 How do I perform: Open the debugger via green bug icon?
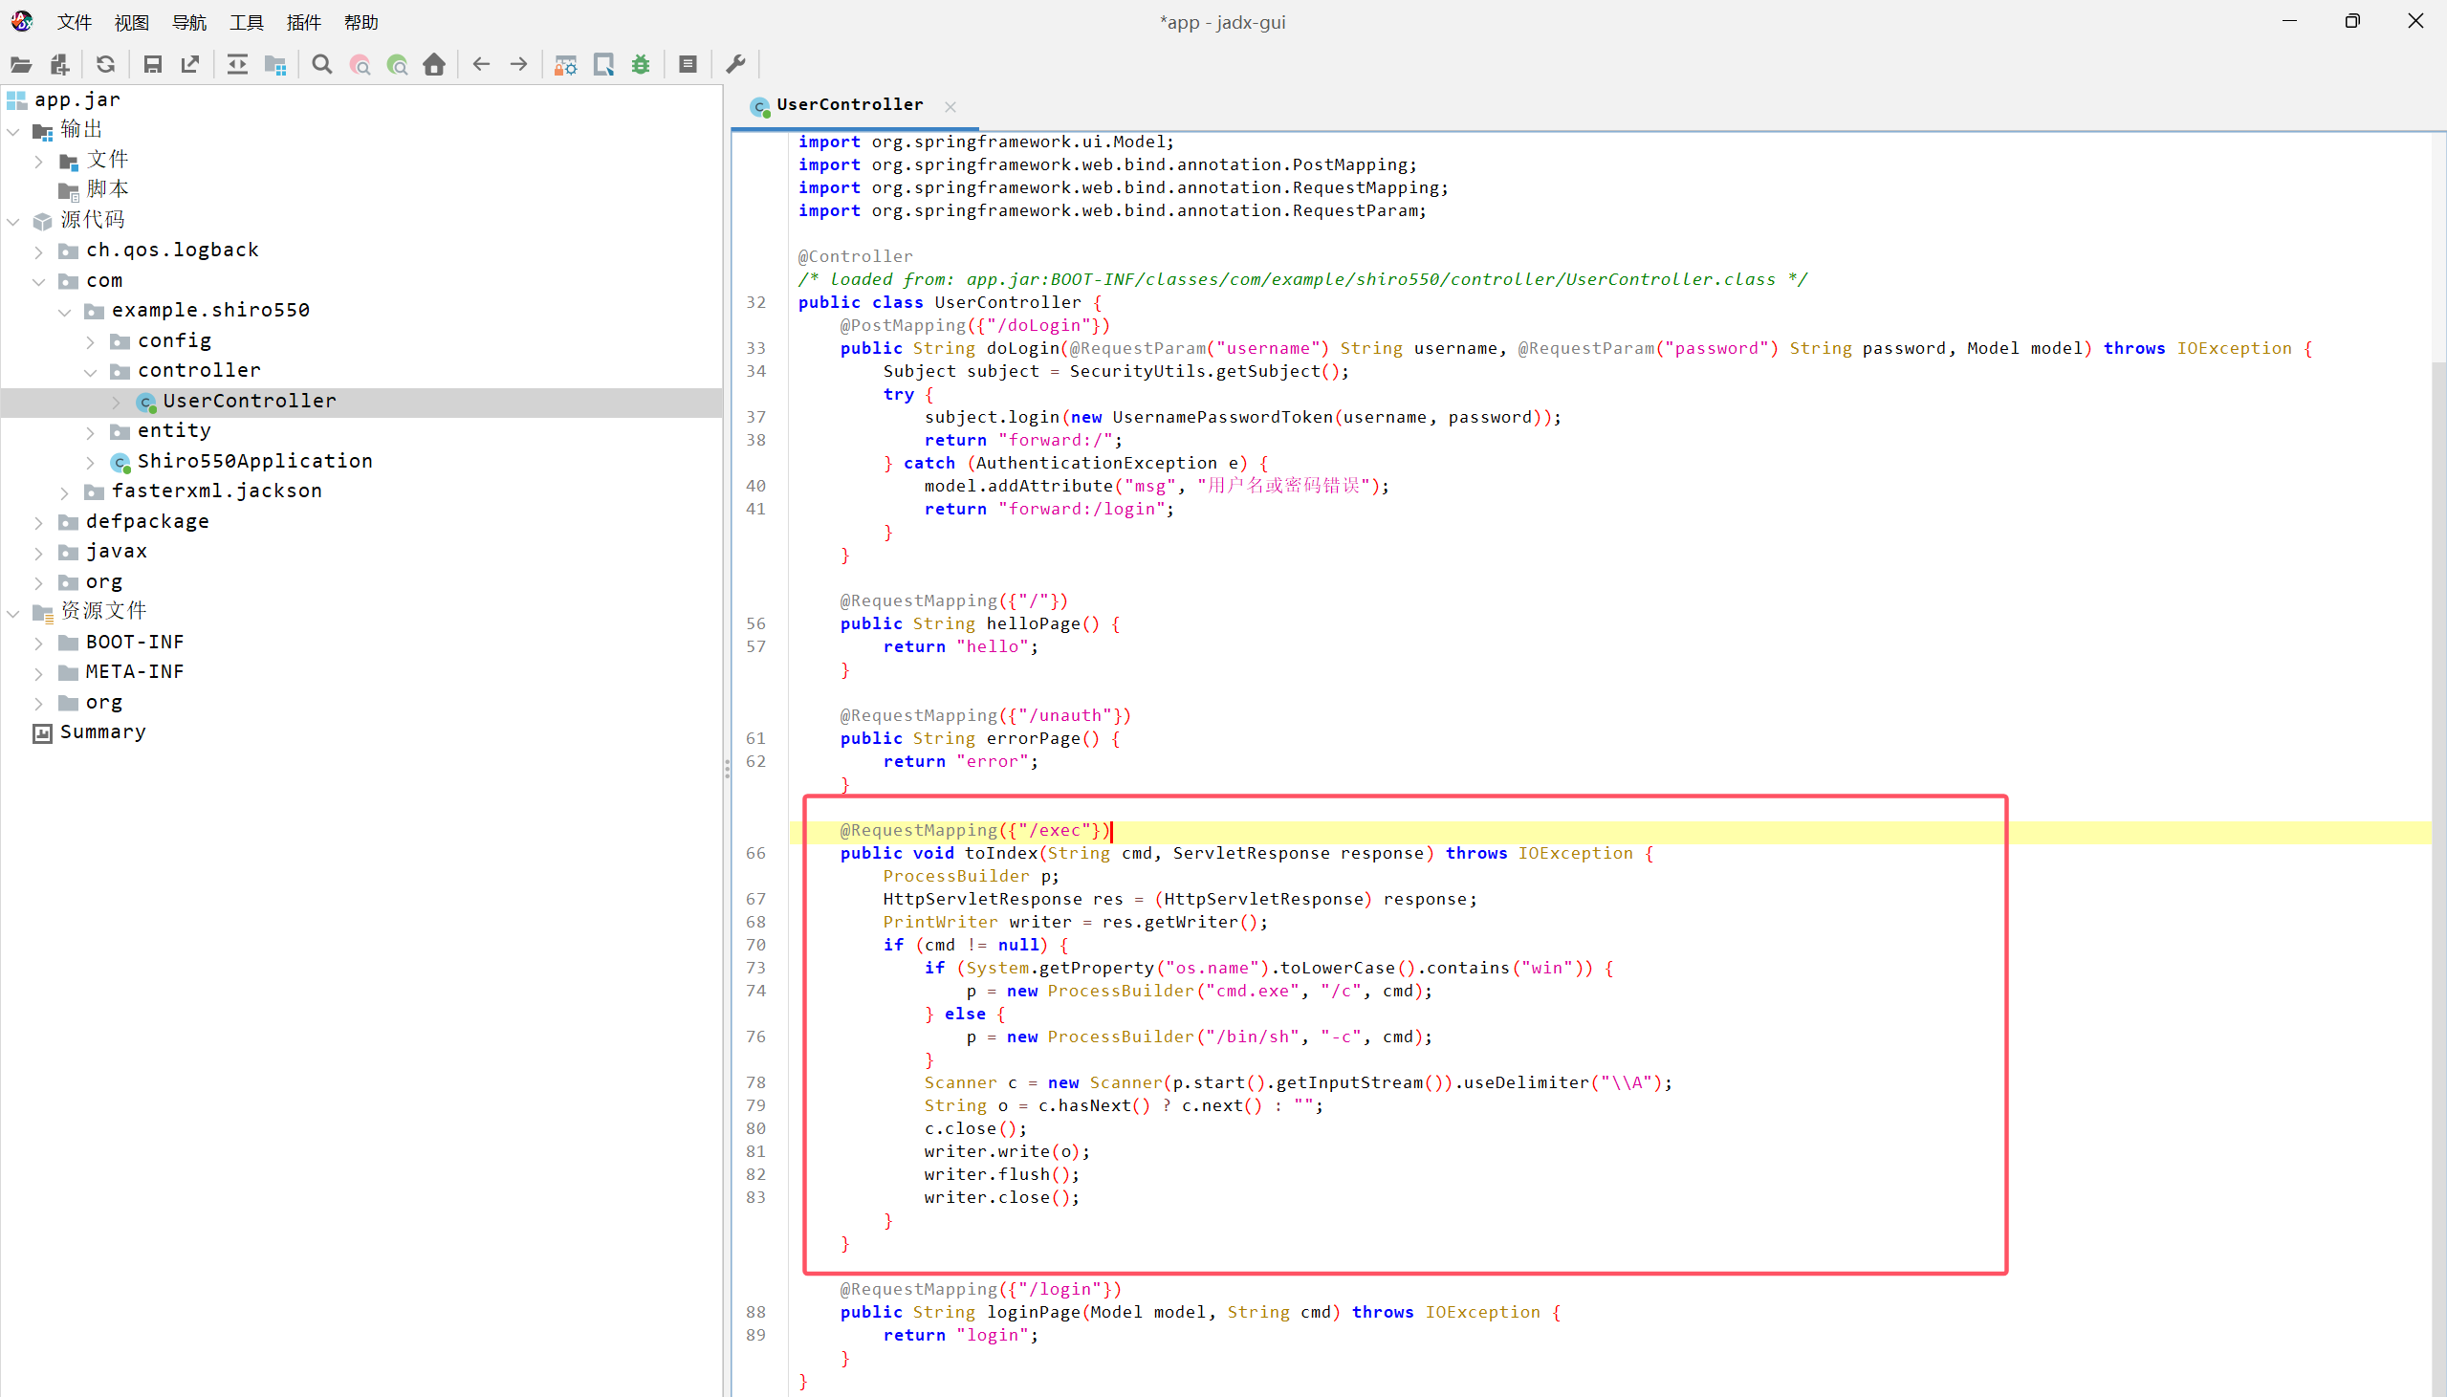641,64
